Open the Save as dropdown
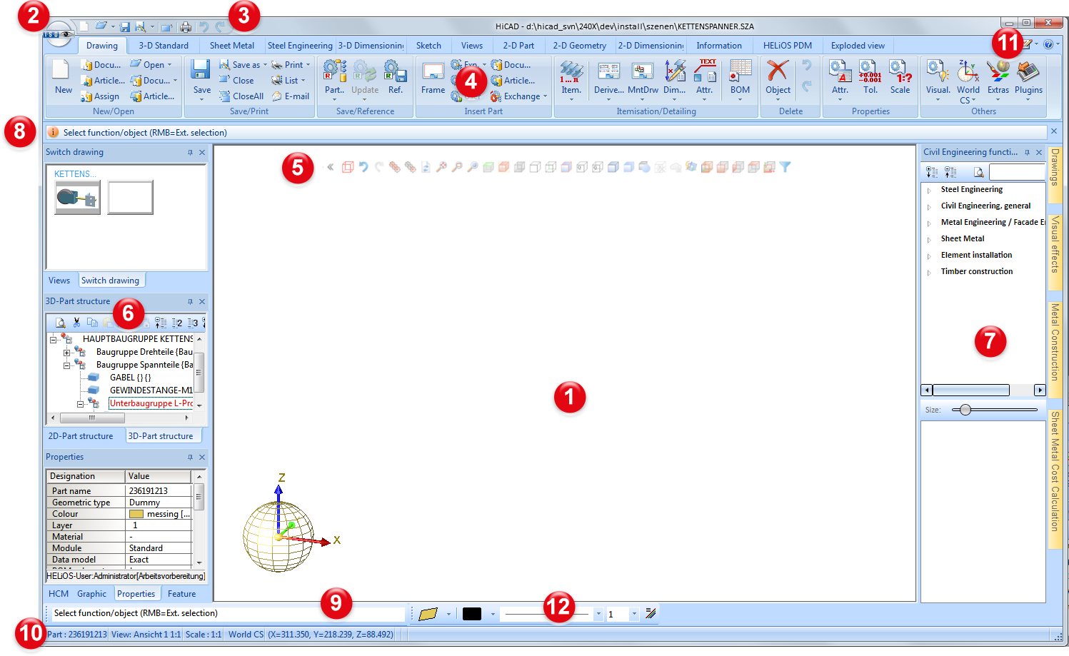The height and width of the screenshot is (656, 1069). tap(265, 65)
